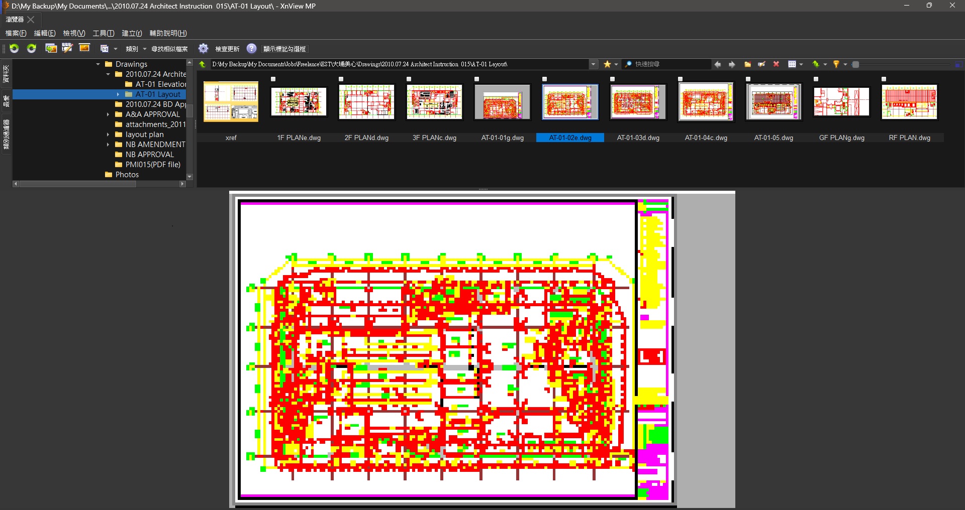
Task: Click the rotate-left refresh icon in the toolbar
Action: pyautogui.click(x=14, y=48)
